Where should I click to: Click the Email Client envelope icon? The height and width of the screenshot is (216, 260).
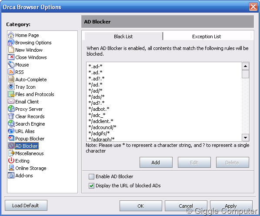pyautogui.click(x=11, y=101)
